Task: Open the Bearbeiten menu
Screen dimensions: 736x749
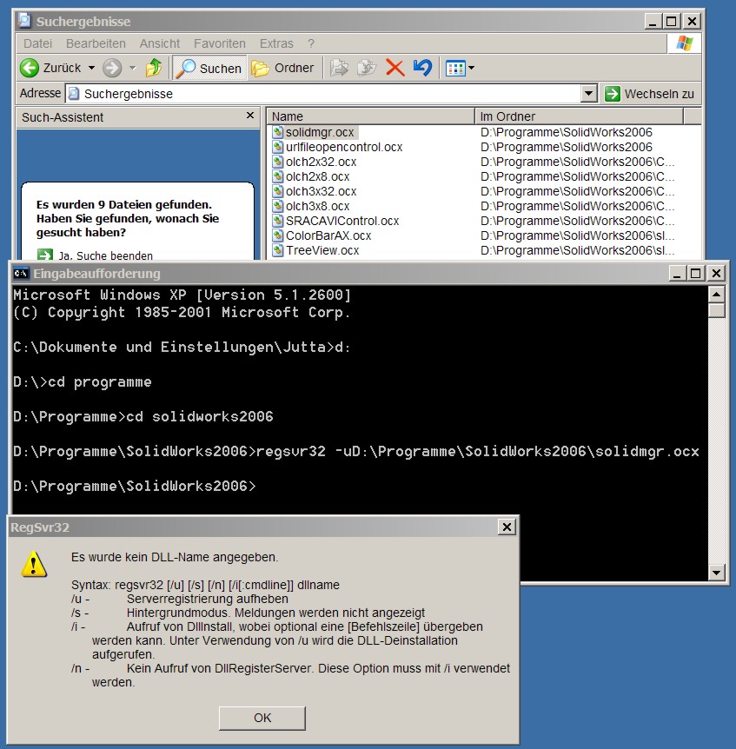Action: coord(96,43)
